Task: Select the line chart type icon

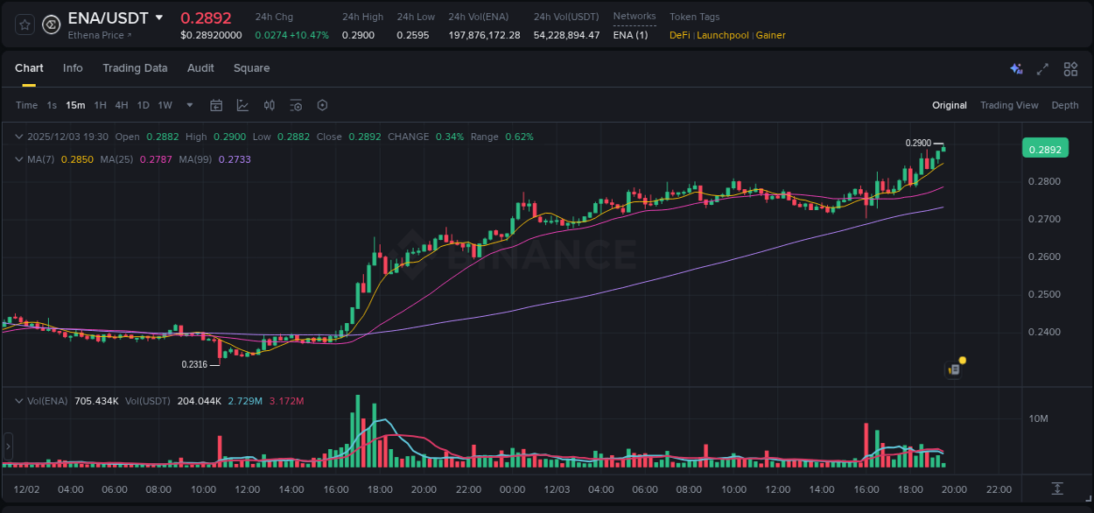Action: [242, 105]
